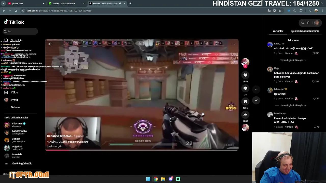Image resolution: width=326 pixels, height=183 pixels.
Task: Open the Yükle upload page
Action: 11,92
